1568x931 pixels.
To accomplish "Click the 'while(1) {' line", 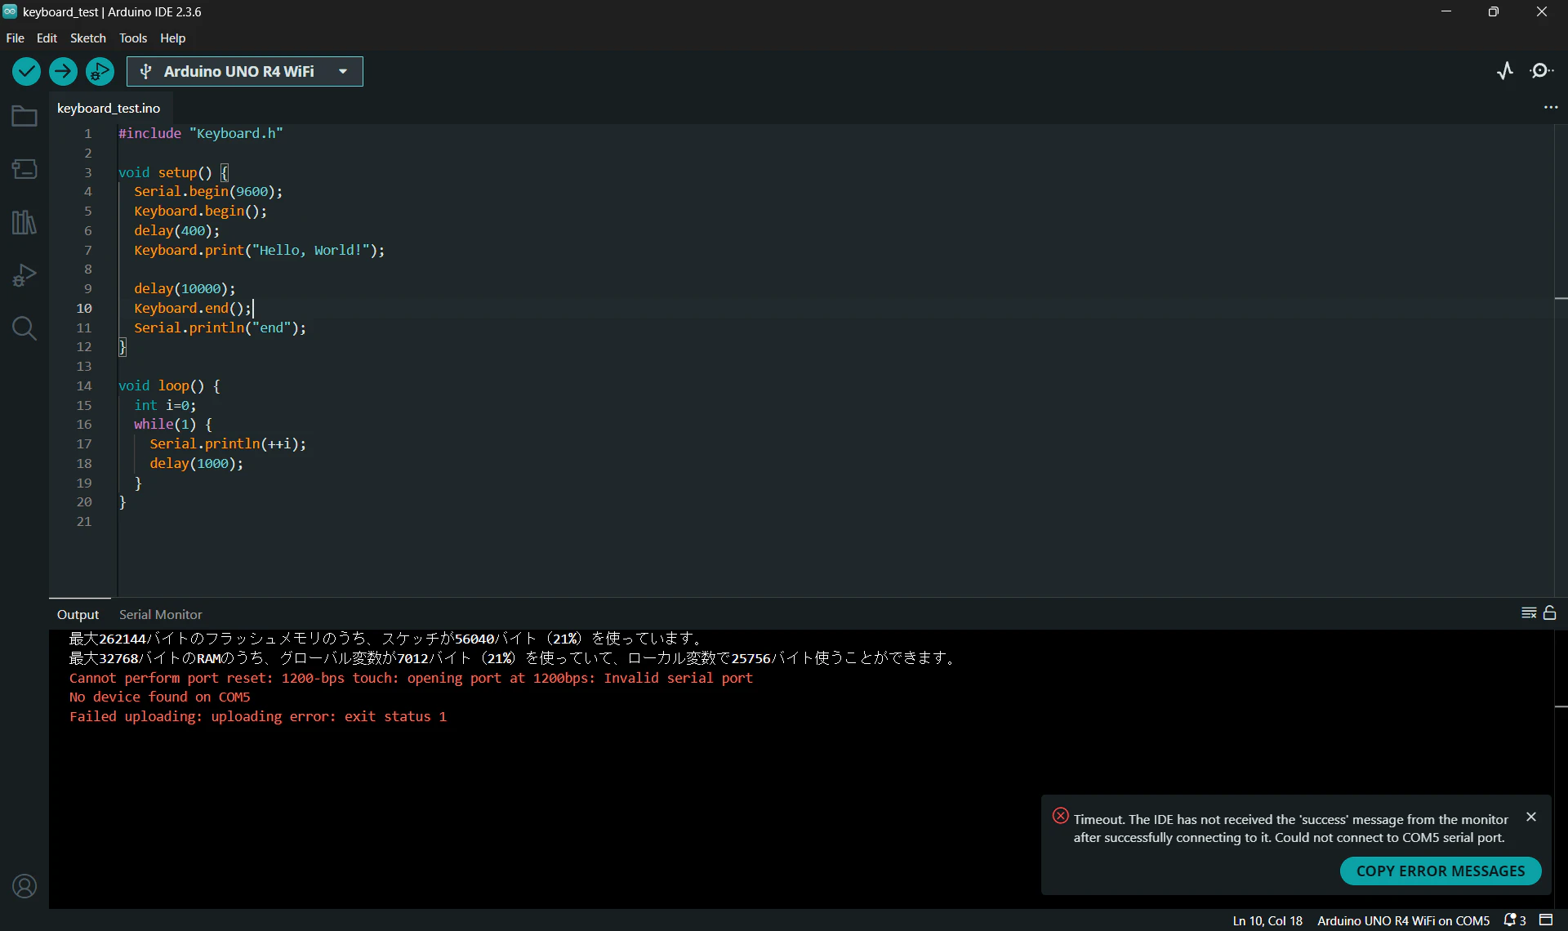I will point(173,424).
